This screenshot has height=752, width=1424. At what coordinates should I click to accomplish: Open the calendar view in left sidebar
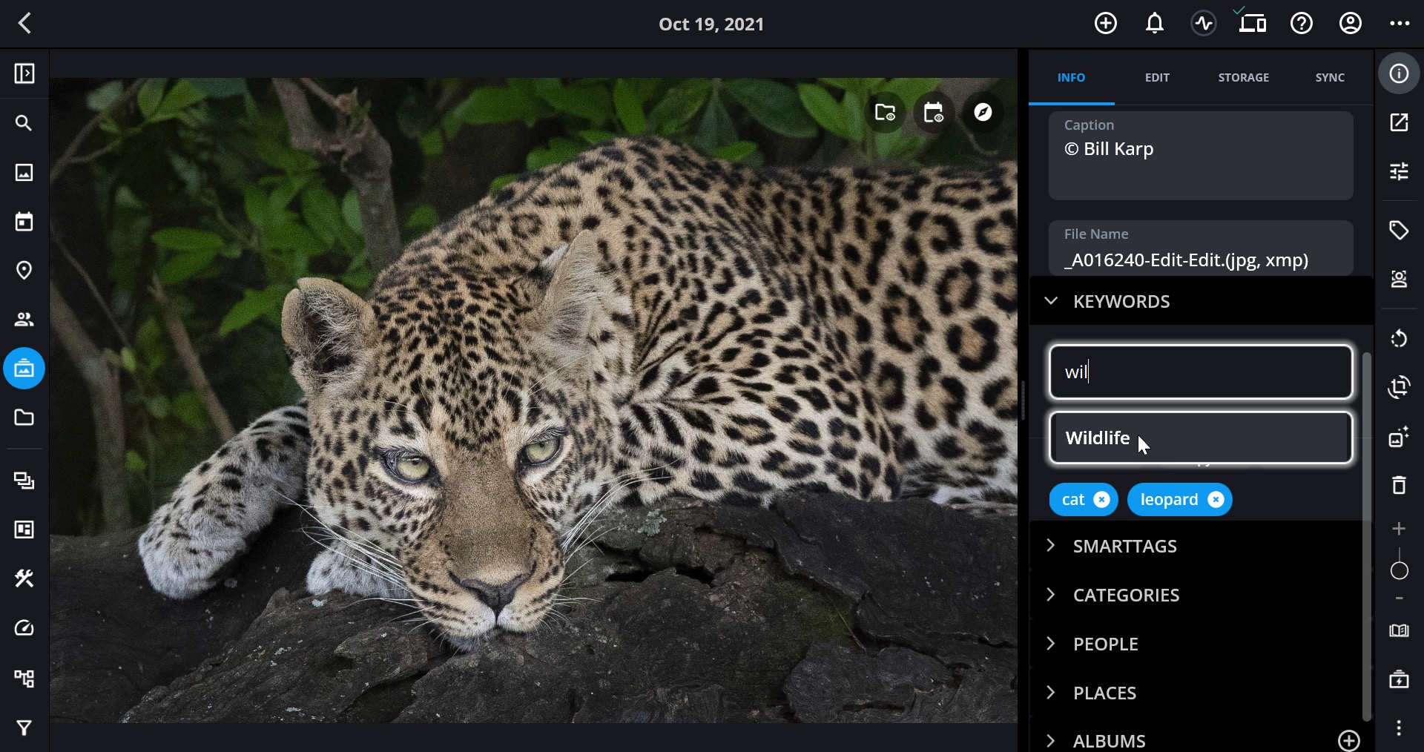24,221
